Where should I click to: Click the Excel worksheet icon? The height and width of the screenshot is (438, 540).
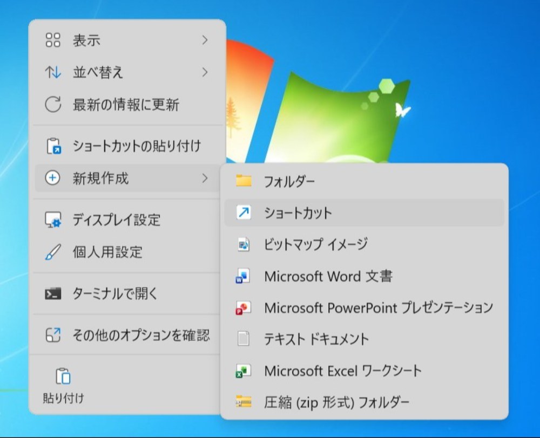pos(243,371)
